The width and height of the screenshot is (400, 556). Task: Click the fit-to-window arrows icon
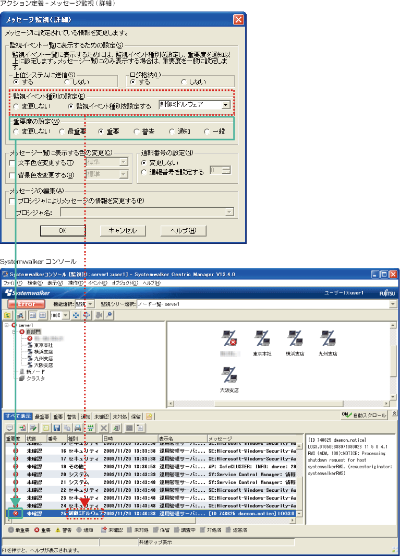click(x=76, y=315)
